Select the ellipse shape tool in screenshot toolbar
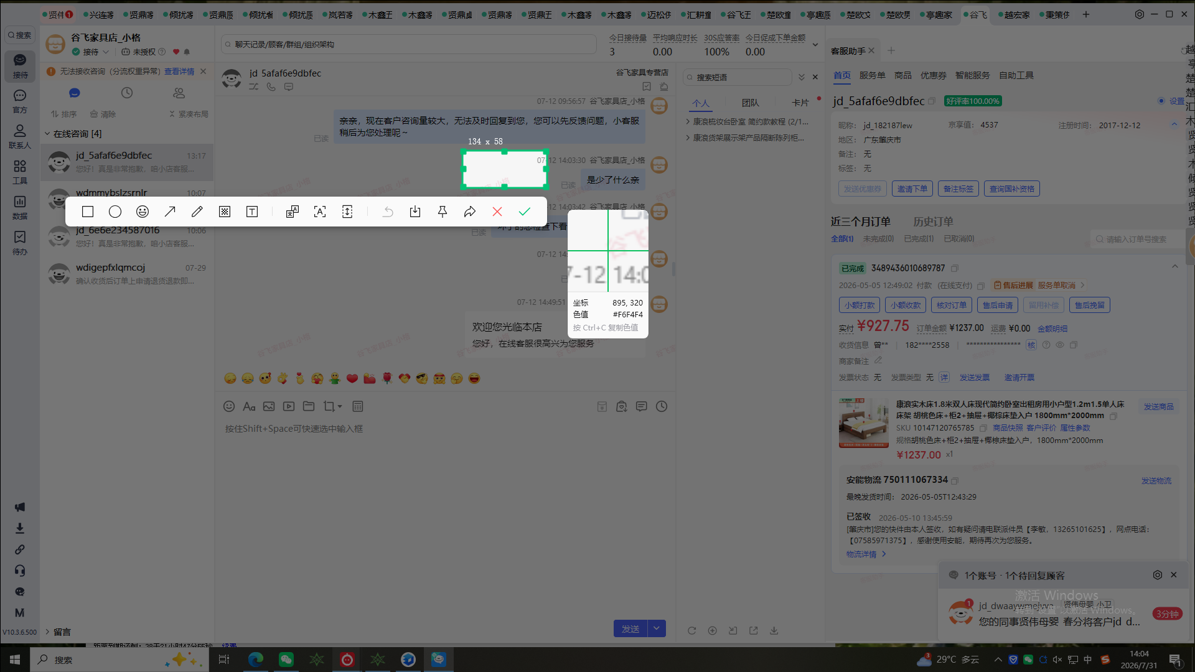This screenshot has height=672, width=1195. pos(115,212)
